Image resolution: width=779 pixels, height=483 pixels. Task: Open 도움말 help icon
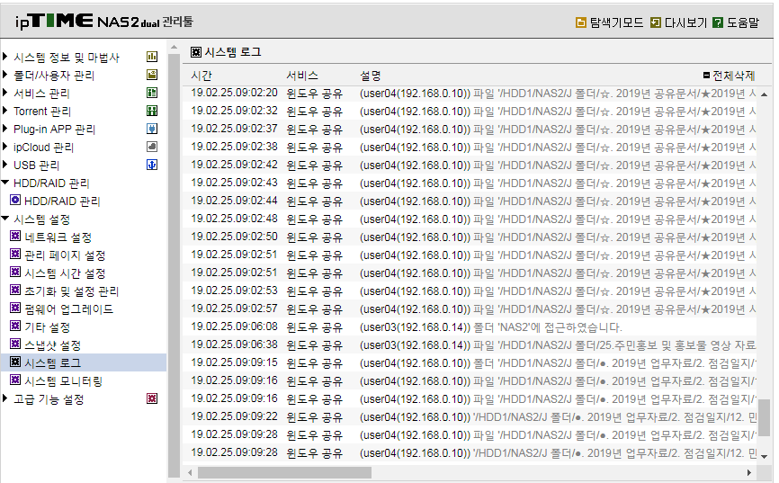click(718, 22)
